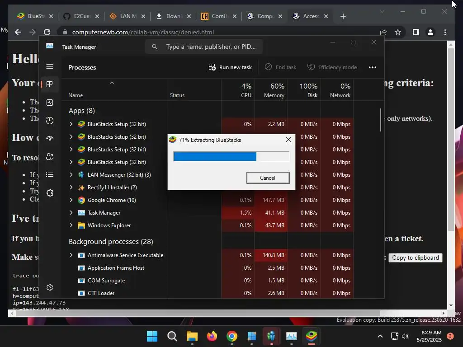Cancel the BlueStacks extraction
This screenshot has width=463, height=347.
[268, 178]
